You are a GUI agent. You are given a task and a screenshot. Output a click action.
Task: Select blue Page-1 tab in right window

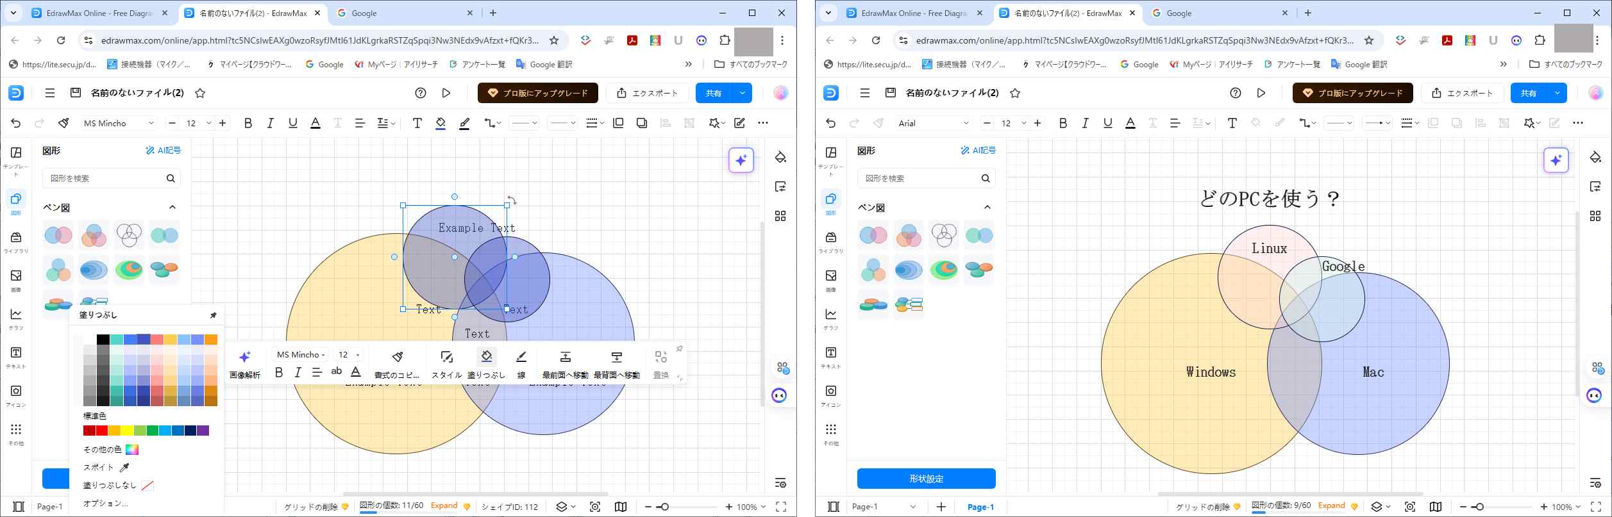pyautogui.click(x=980, y=507)
